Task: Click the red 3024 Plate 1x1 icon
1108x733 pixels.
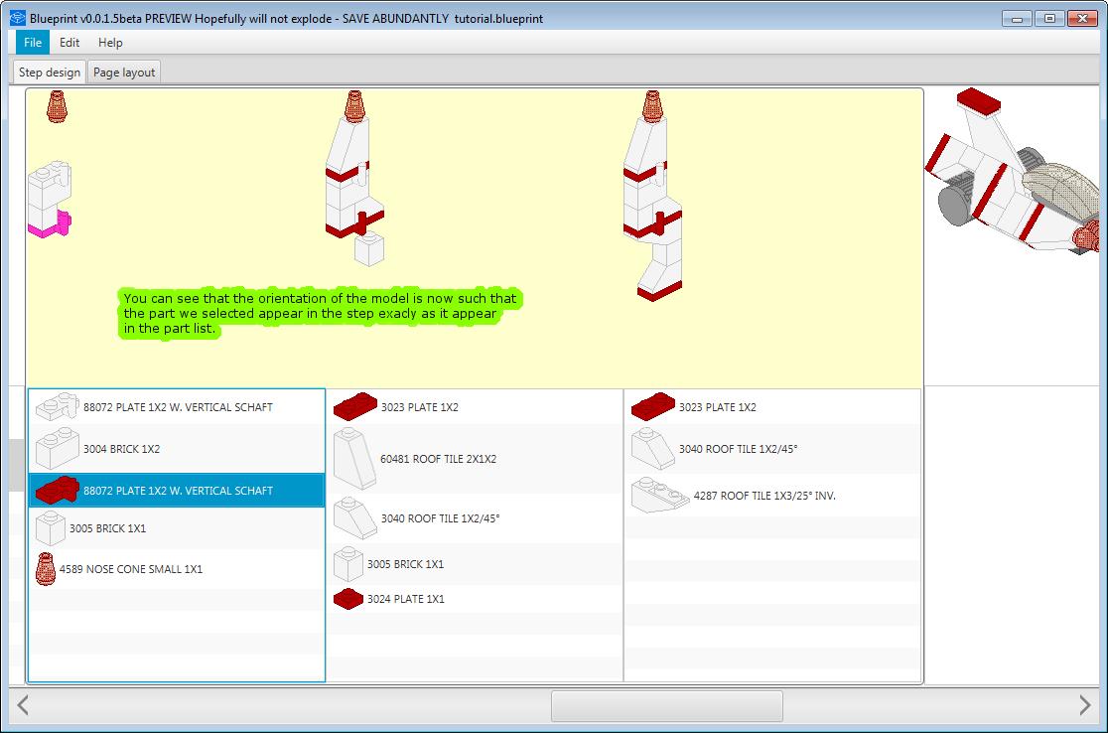Action: coord(348,599)
